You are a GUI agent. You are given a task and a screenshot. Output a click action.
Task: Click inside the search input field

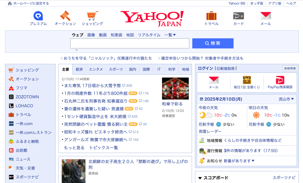click(129, 43)
